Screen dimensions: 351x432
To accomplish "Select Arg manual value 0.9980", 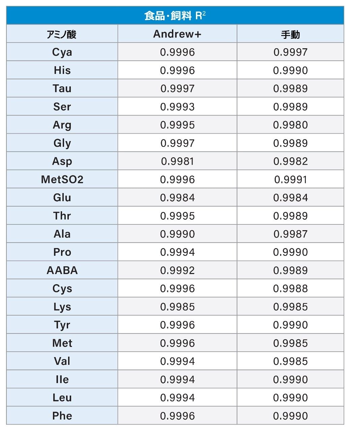I will pyautogui.click(x=290, y=125).
